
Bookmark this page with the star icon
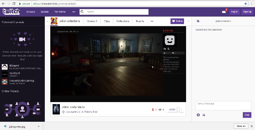[246, 4]
